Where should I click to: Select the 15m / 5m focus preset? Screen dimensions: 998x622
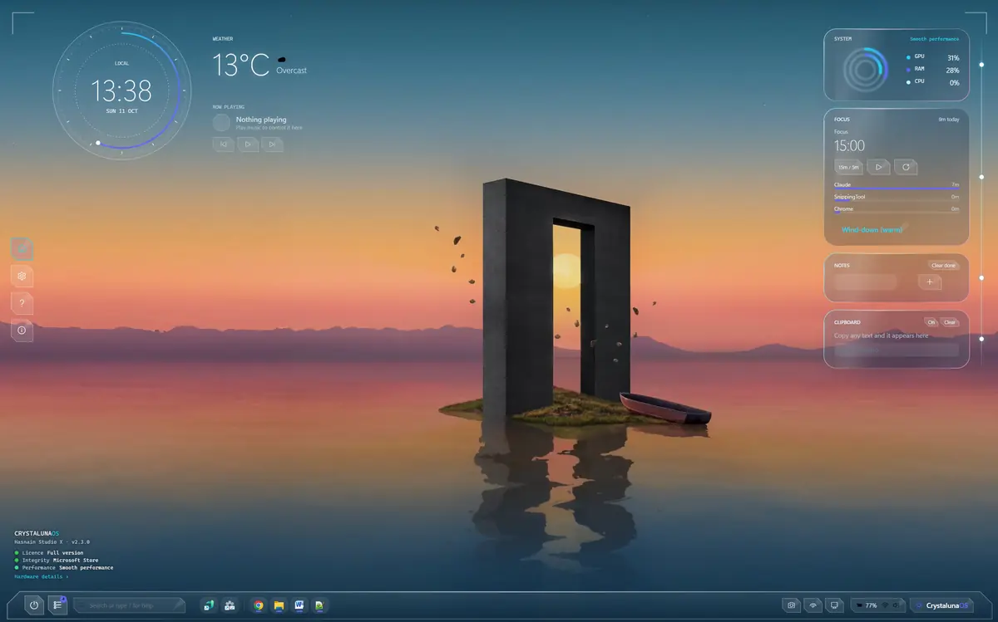(849, 167)
